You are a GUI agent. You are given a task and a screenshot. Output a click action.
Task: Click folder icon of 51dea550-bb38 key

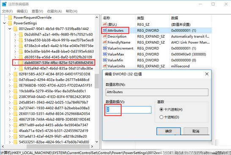pyautogui.click(x=21, y=40)
